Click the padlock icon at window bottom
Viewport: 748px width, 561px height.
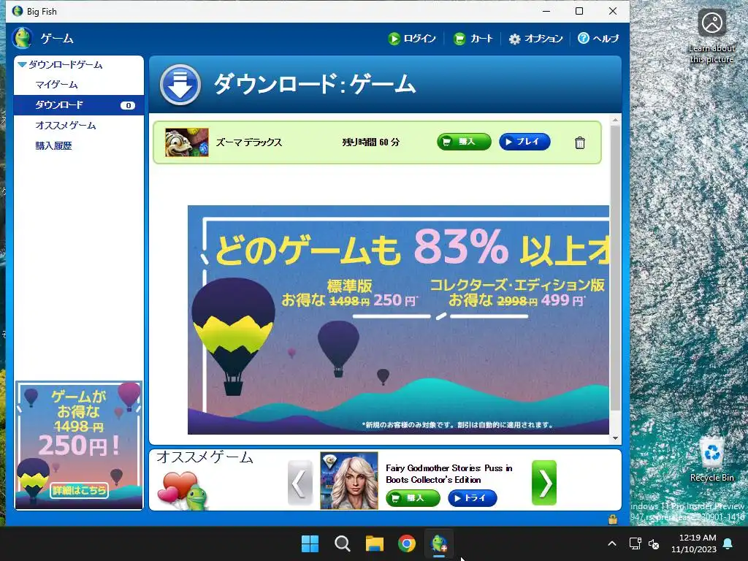coord(613,519)
